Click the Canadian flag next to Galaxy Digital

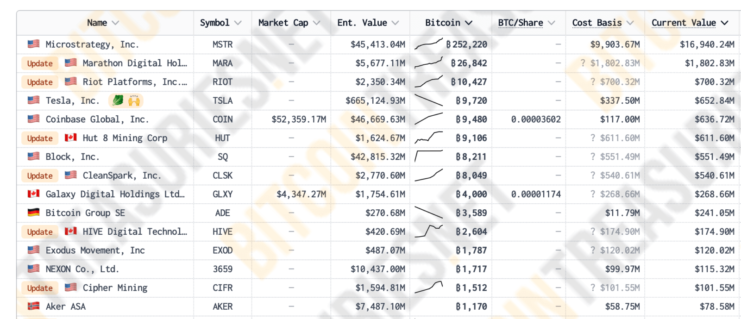[33, 194]
